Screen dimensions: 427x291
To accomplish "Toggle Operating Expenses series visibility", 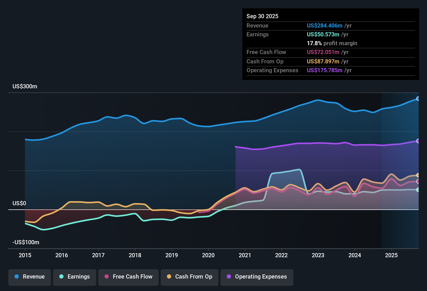I will click(257, 277).
